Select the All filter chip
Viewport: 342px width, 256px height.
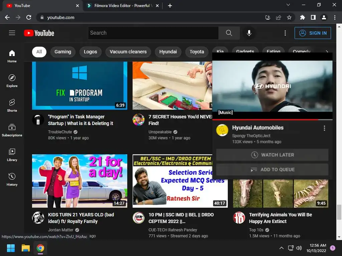tap(39, 52)
